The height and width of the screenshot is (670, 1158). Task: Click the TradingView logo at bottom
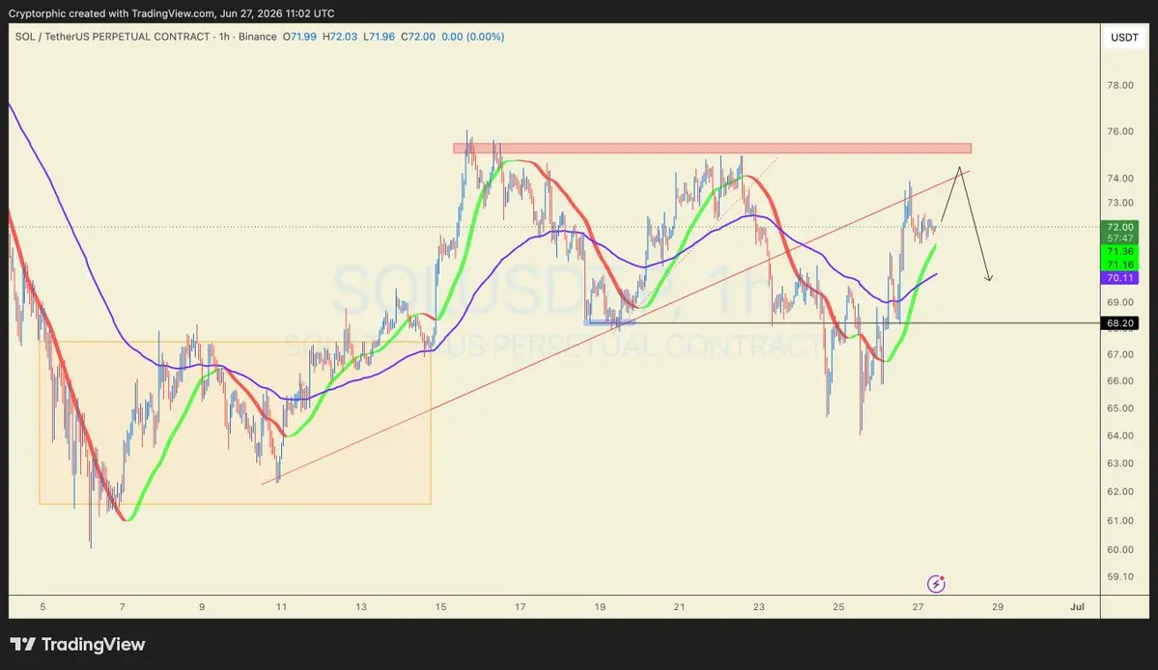[x=77, y=644]
